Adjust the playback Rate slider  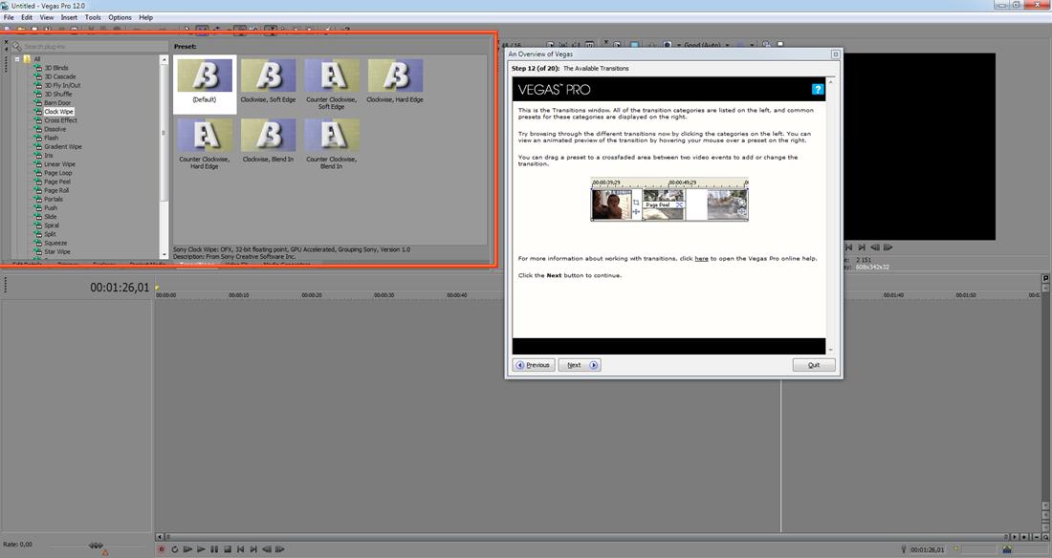pyautogui.click(x=96, y=546)
